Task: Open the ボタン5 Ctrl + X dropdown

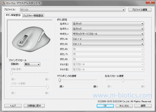Action: pos(108,44)
